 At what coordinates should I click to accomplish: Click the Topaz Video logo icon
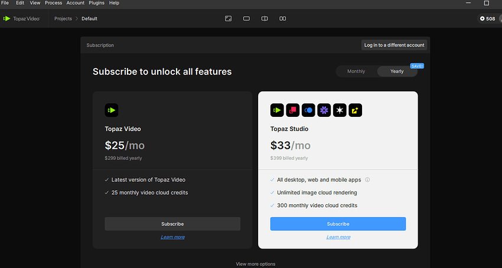coord(6,18)
